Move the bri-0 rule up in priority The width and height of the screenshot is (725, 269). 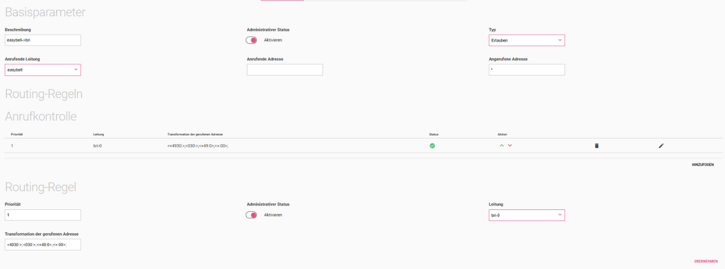[501, 145]
